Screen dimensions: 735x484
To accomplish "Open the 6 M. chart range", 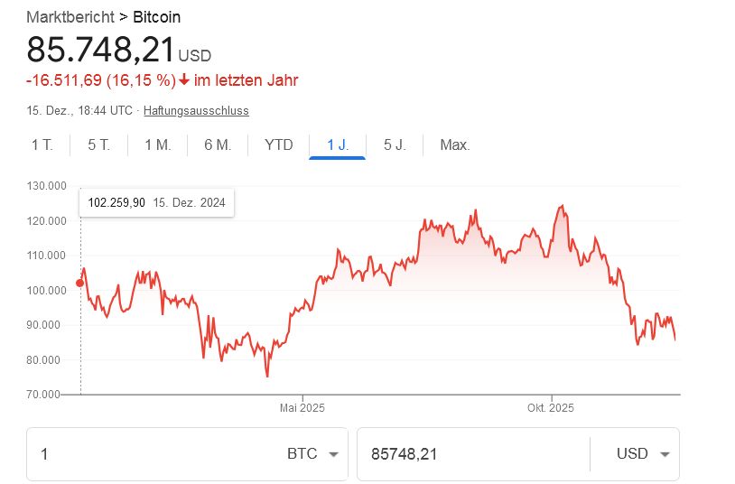I will (x=218, y=144).
